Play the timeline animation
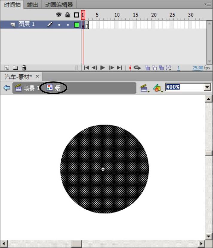The image size is (213, 248). [103, 68]
